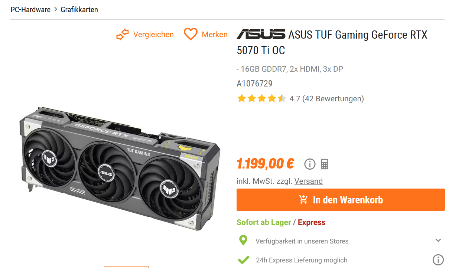This screenshot has width=449, height=268.
Task: Open the Versand shipping costs link
Action: (309, 181)
